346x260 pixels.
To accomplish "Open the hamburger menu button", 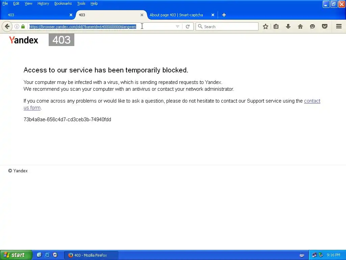I will click(339, 26).
